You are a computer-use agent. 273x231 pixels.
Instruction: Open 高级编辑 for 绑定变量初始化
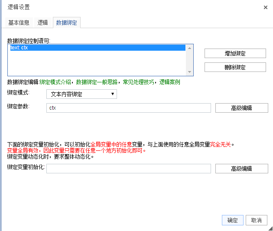coord(241,169)
